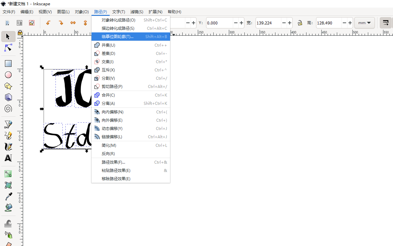This screenshot has width=393, height=246.
Task: Choose 反向(R) reverse
Action: tap(131, 154)
